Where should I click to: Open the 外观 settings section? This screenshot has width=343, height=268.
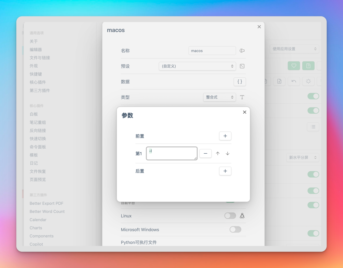pos(34,66)
